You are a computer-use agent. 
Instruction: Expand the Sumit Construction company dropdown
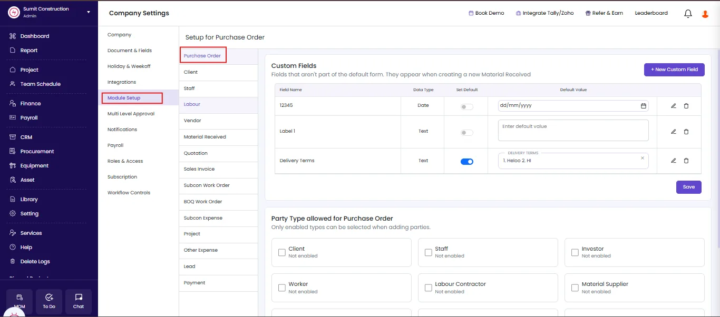[89, 12]
